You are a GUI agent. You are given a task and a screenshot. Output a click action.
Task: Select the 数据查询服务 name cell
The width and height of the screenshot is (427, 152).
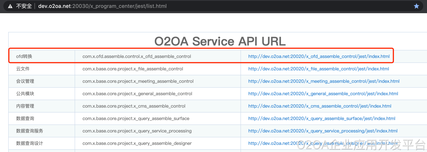(x=30, y=131)
